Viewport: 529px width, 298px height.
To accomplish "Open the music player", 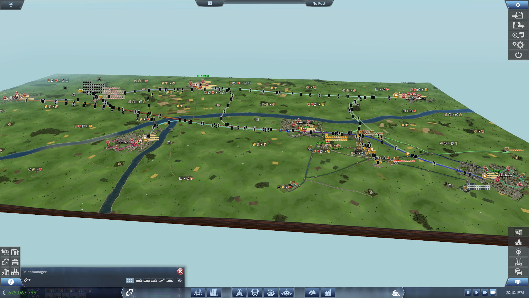I will (518, 35).
